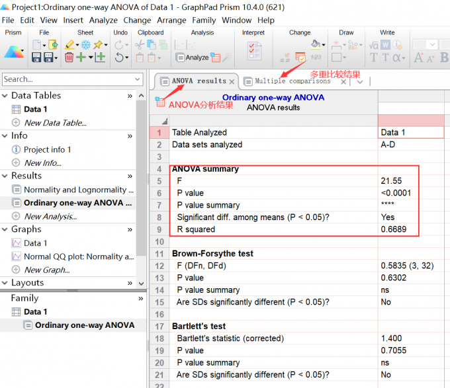
Task: Open the Interpret checklist icon
Action: click(254, 51)
